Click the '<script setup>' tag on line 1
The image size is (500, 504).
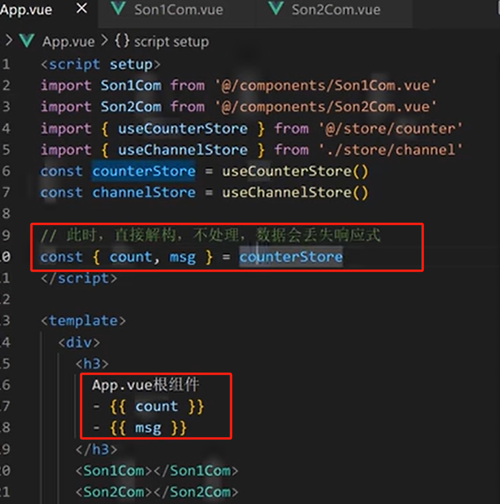[x=100, y=64]
